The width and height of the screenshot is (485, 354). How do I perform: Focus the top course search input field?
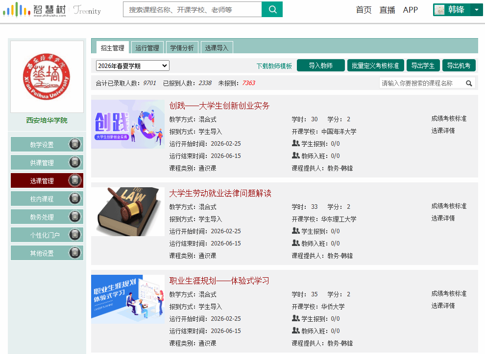tap(192, 9)
